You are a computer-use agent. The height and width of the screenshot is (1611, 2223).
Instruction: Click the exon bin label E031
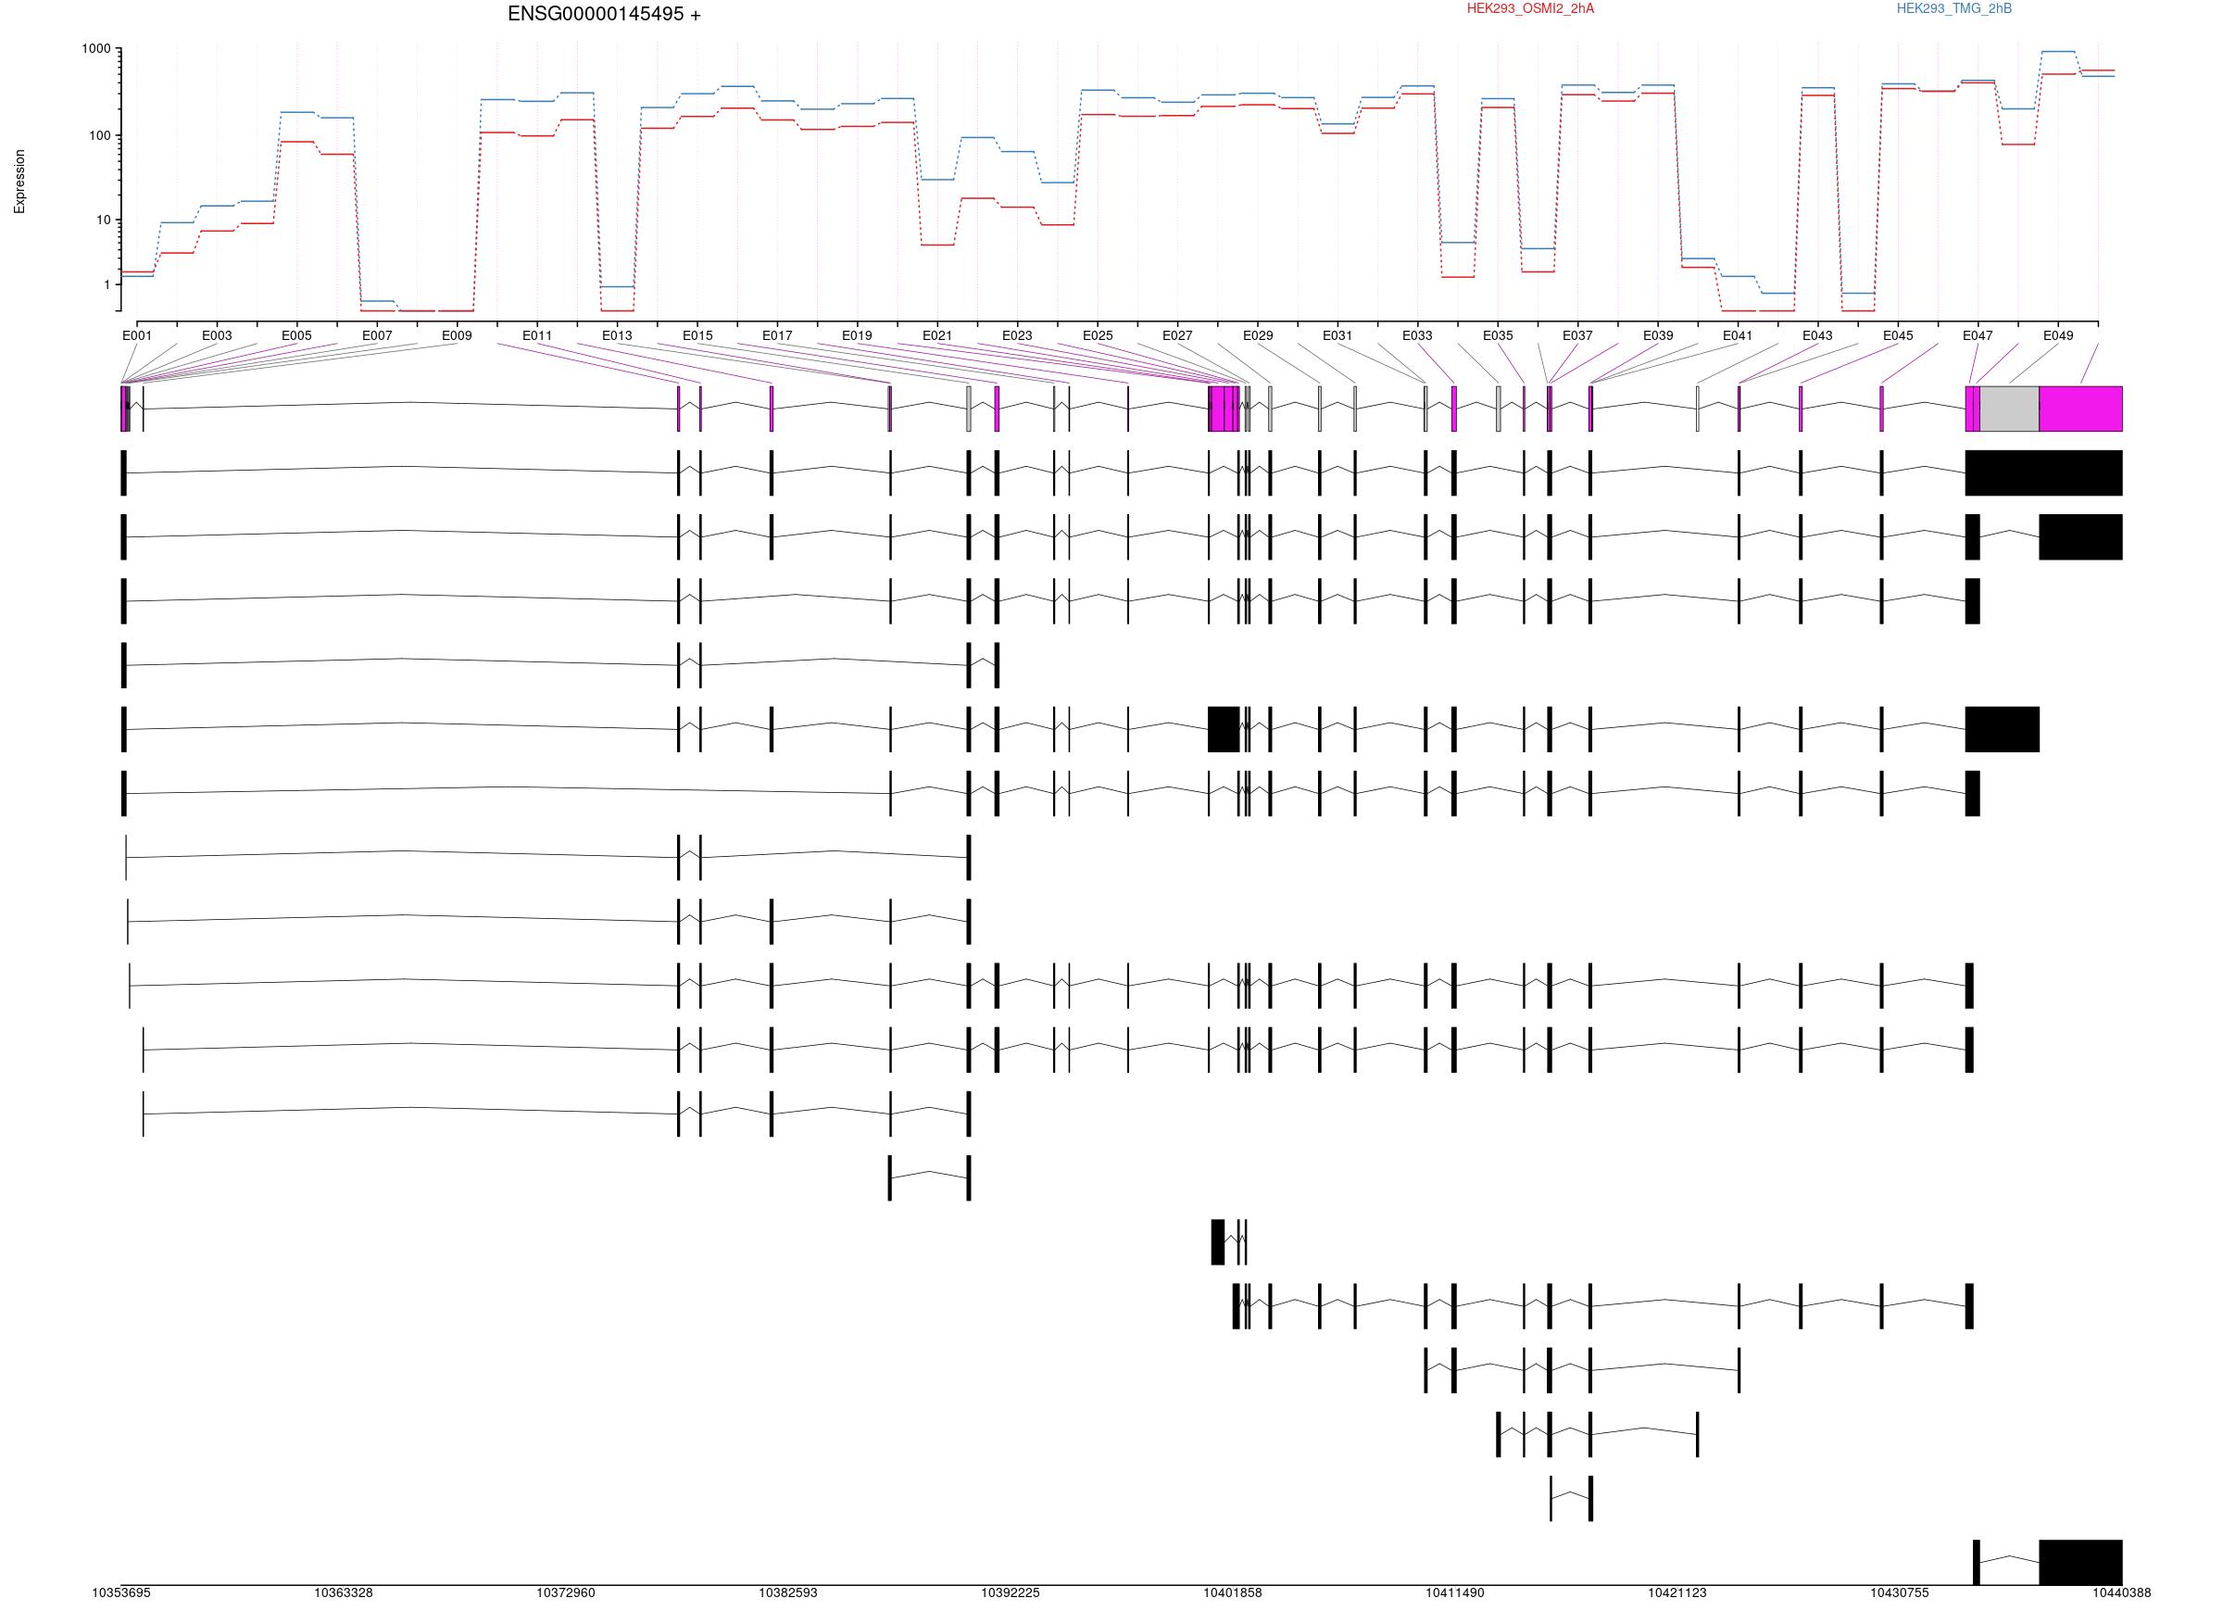[1338, 335]
